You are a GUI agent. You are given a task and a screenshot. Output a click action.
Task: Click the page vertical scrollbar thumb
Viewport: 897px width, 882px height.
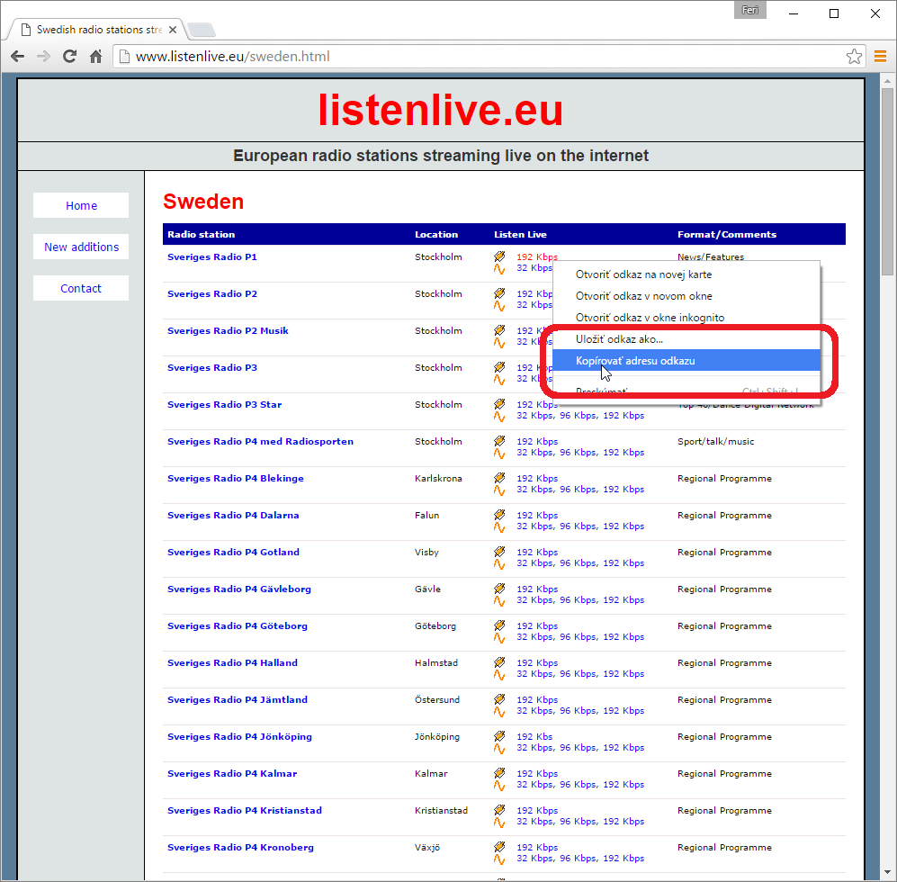click(x=887, y=182)
